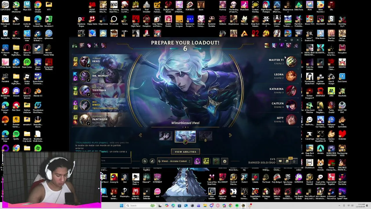
Task: Select the base Hwei skin thumbnail
Action: (166, 136)
